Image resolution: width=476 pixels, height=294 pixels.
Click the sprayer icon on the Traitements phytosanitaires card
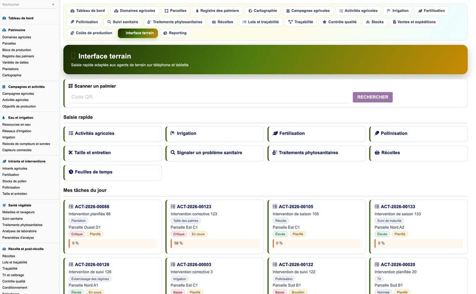275,152
